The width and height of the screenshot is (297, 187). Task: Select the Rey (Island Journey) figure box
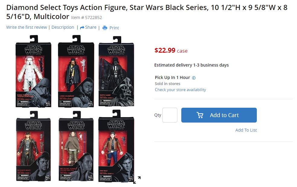tap(76, 146)
